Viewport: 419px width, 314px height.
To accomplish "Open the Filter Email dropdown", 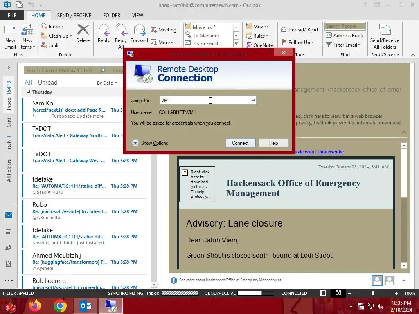I will pyautogui.click(x=343, y=45).
